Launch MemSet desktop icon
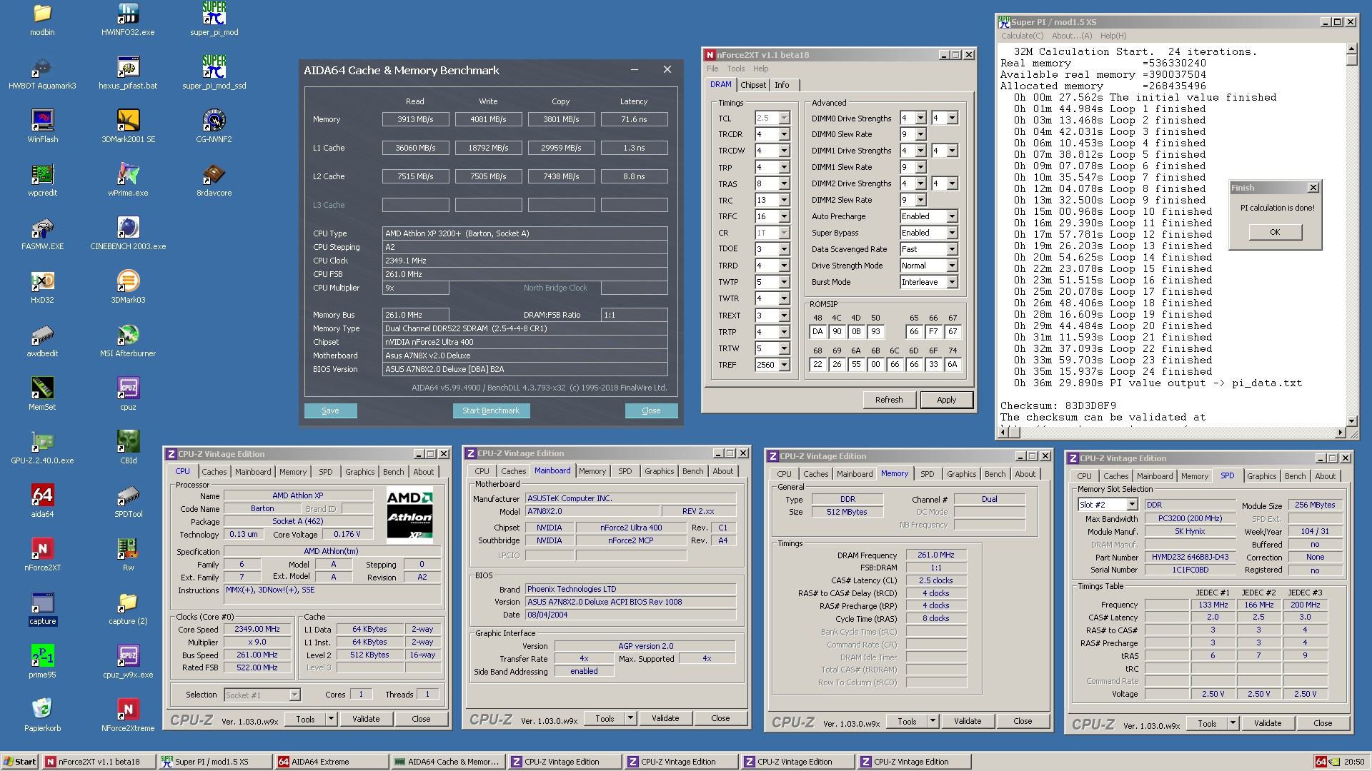 click(x=42, y=394)
